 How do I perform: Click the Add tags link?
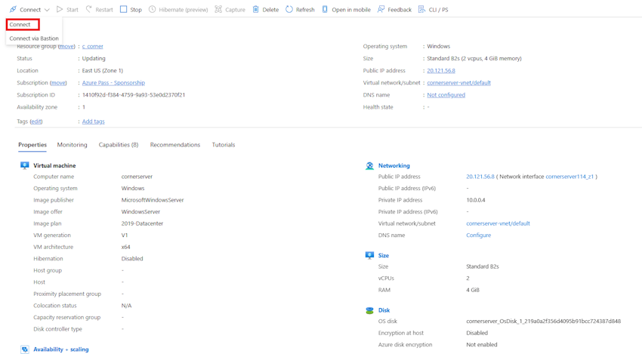(x=94, y=122)
